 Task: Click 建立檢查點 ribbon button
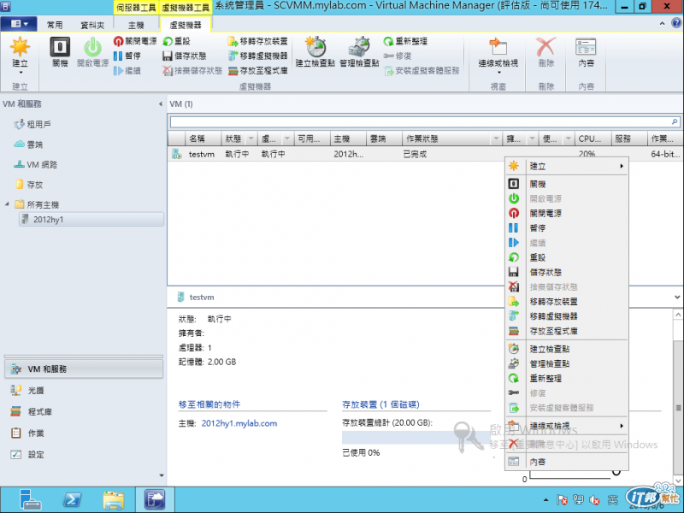pyautogui.click(x=315, y=52)
